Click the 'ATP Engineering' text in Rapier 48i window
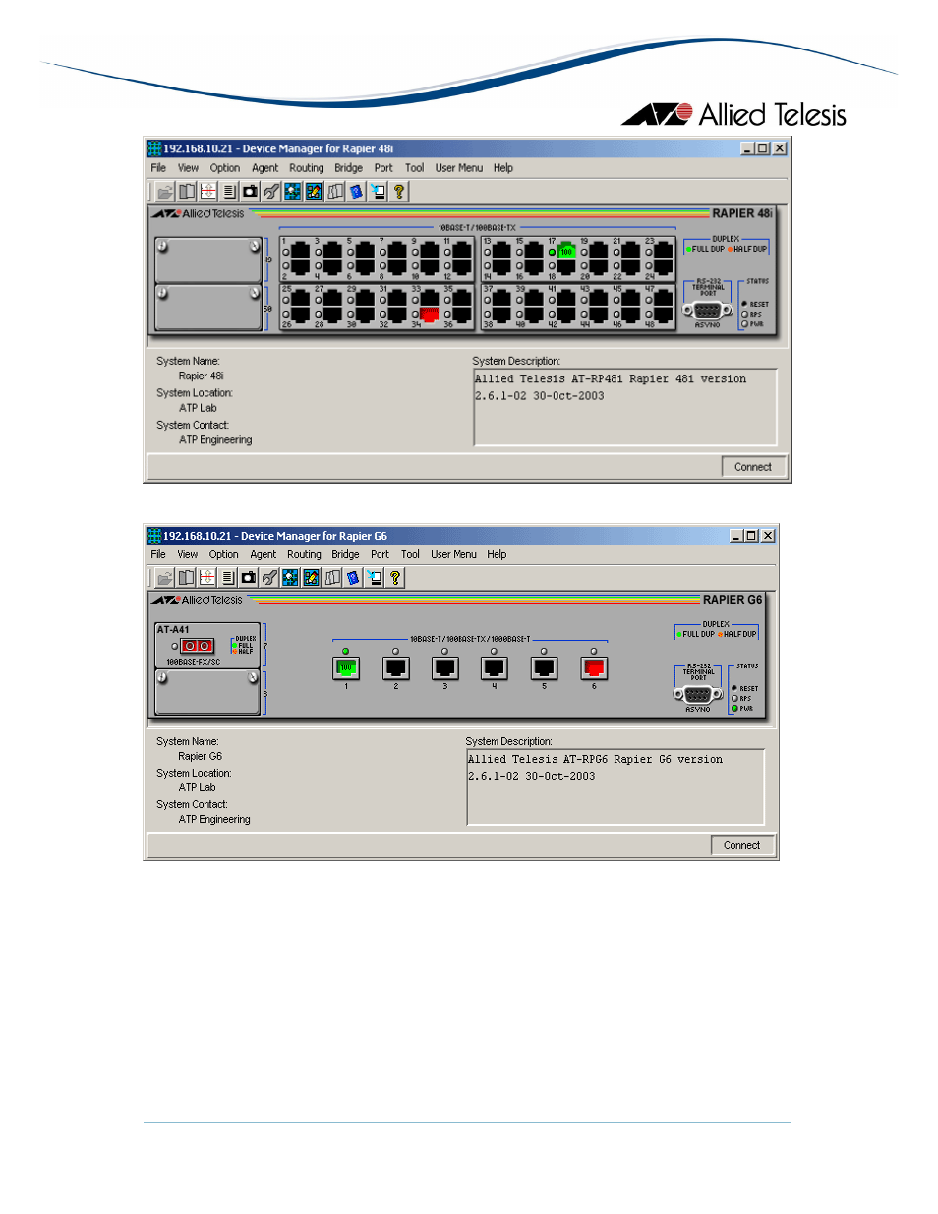 pyautogui.click(x=215, y=440)
